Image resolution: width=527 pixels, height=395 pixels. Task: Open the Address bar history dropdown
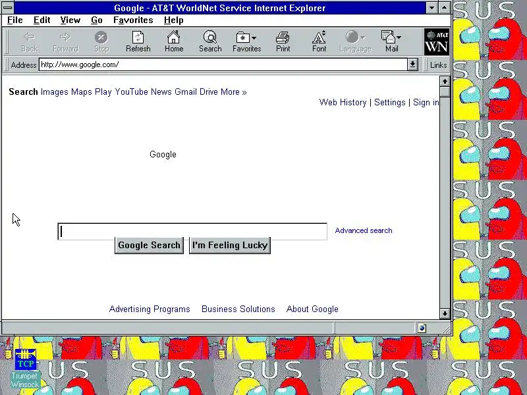pyautogui.click(x=412, y=65)
